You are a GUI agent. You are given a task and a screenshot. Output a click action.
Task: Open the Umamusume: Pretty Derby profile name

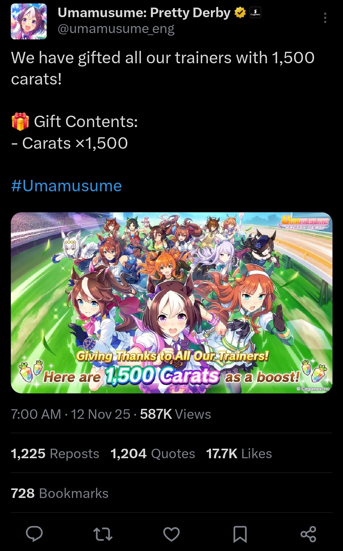[144, 13]
